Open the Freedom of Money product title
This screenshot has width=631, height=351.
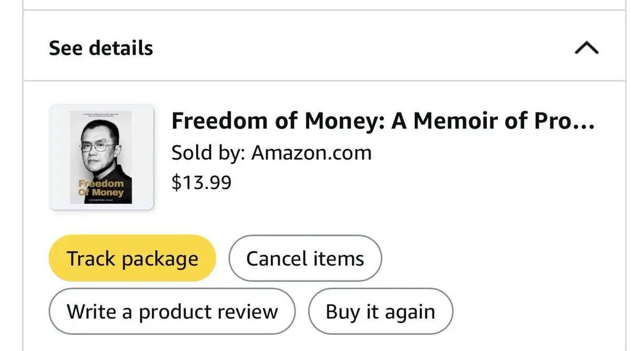click(x=382, y=121)
